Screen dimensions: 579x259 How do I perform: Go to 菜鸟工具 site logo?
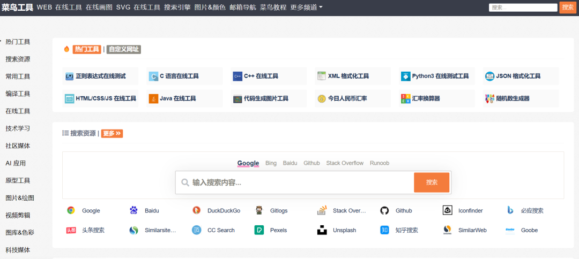17,7
